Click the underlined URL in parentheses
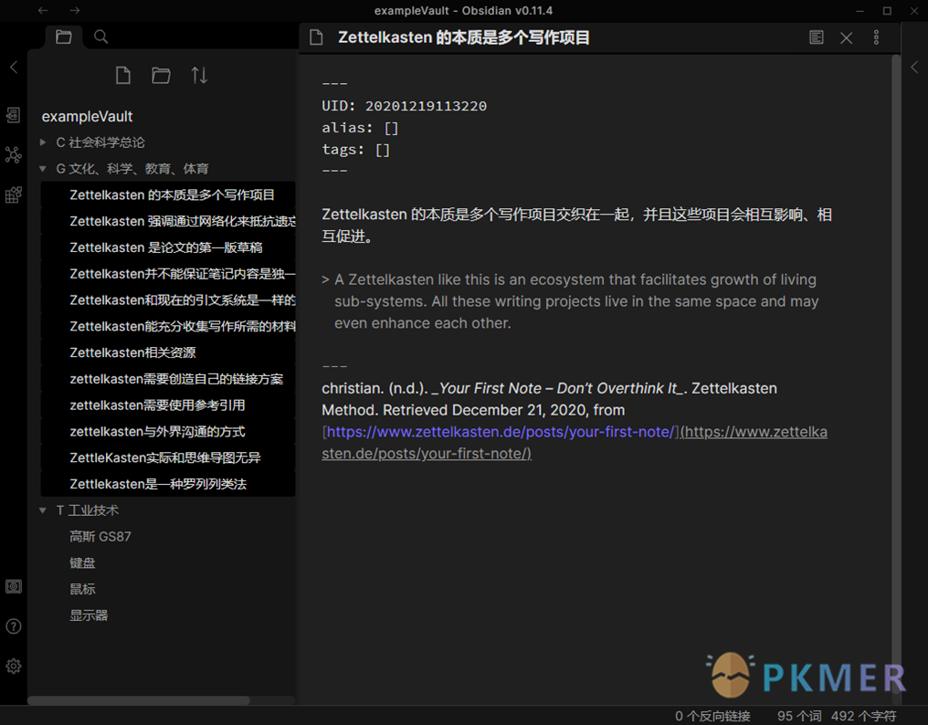928x725 pixels. pos(575,443)
